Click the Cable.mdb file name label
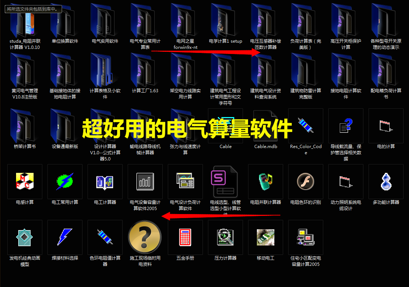 click(x=266, y=147)
